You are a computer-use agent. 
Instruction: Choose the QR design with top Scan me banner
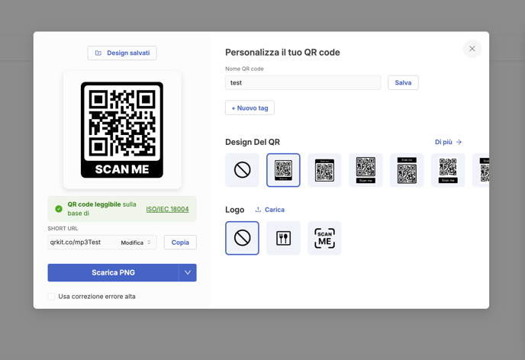(x=407, y=170)
